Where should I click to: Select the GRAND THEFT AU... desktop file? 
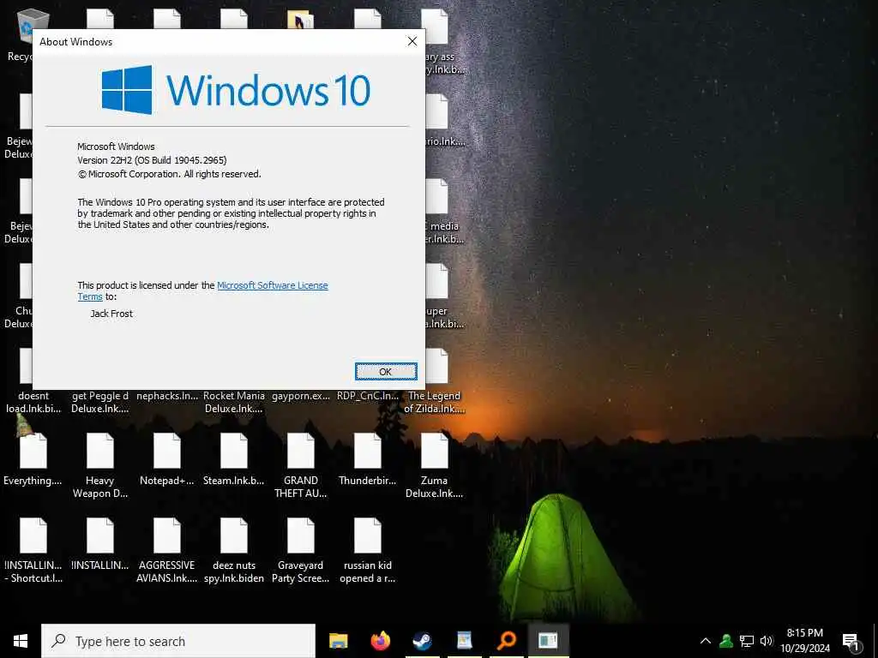(301, 465)
